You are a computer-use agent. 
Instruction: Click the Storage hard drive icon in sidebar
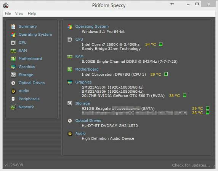13,75
